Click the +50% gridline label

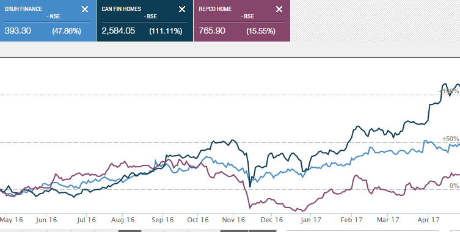click(x=451, y=139)
